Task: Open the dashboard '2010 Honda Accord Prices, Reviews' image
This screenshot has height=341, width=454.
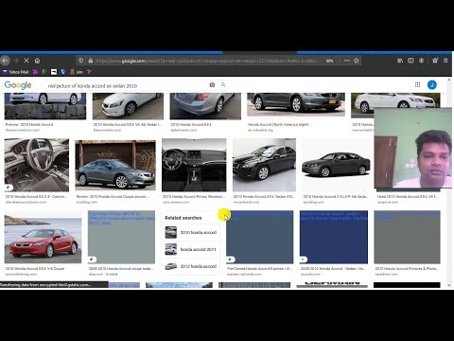Action: point(194,165)
